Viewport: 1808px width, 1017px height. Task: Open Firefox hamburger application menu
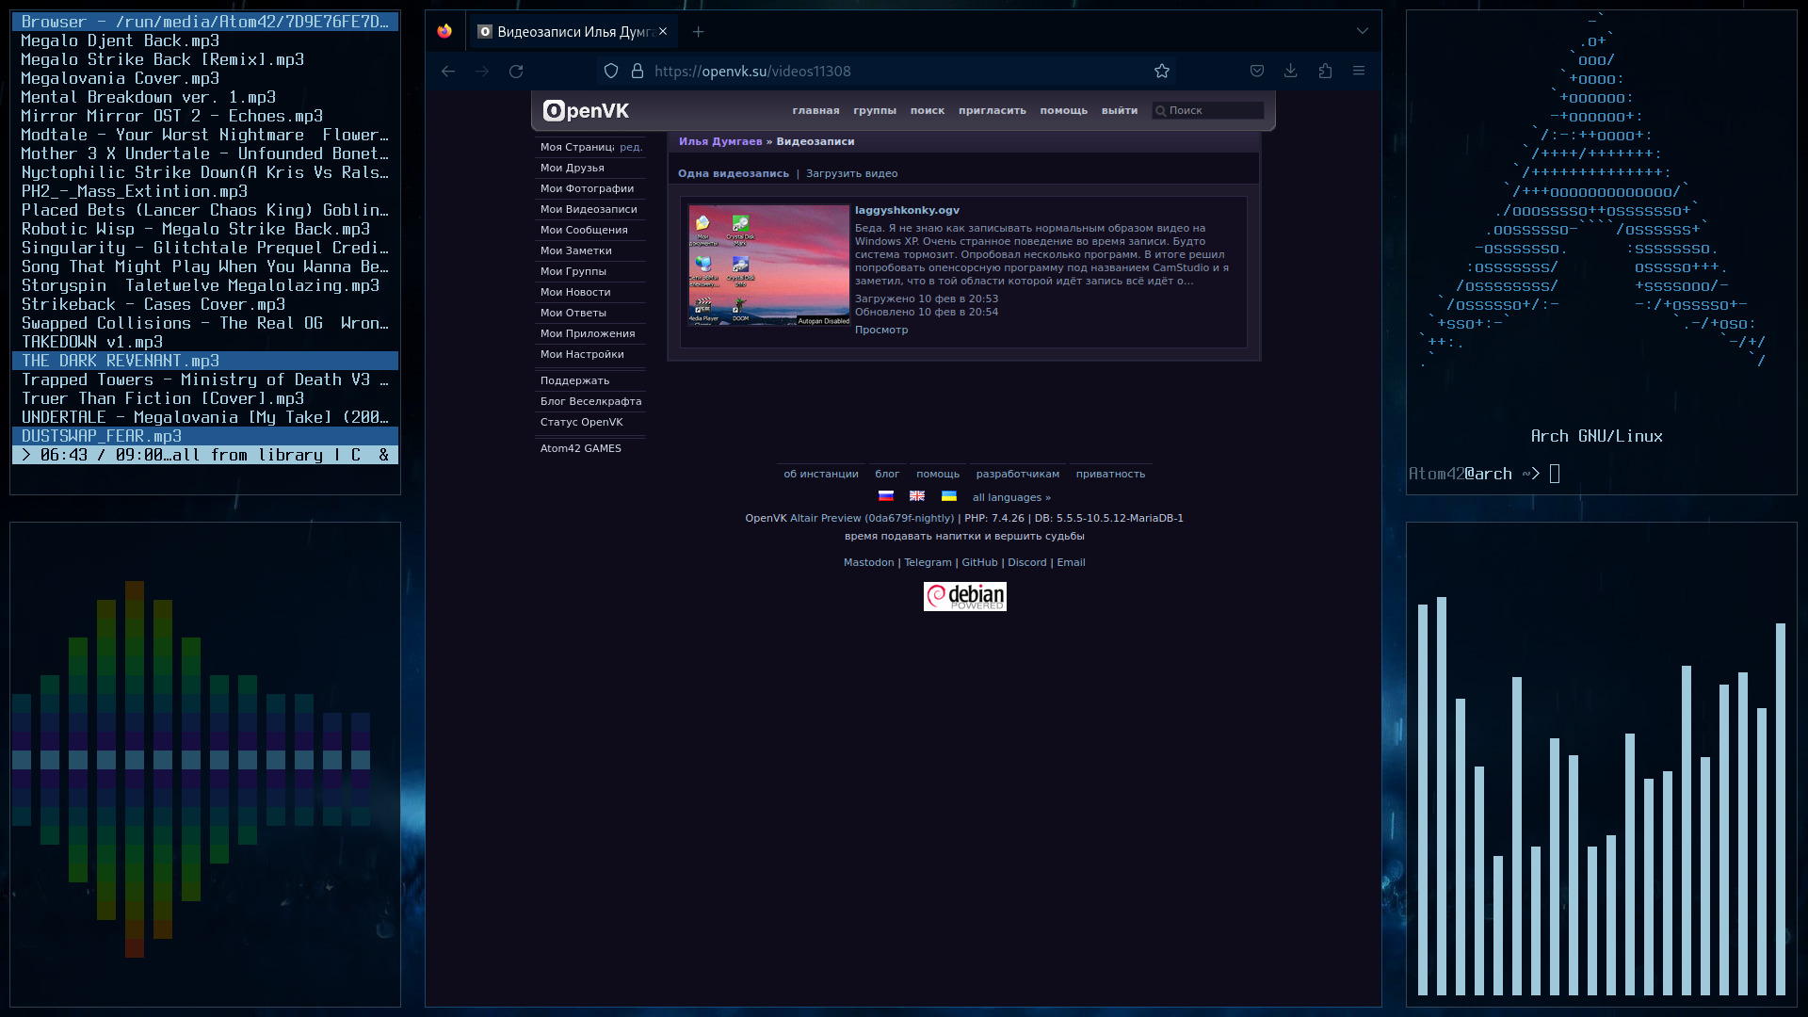coord(1359,72)
